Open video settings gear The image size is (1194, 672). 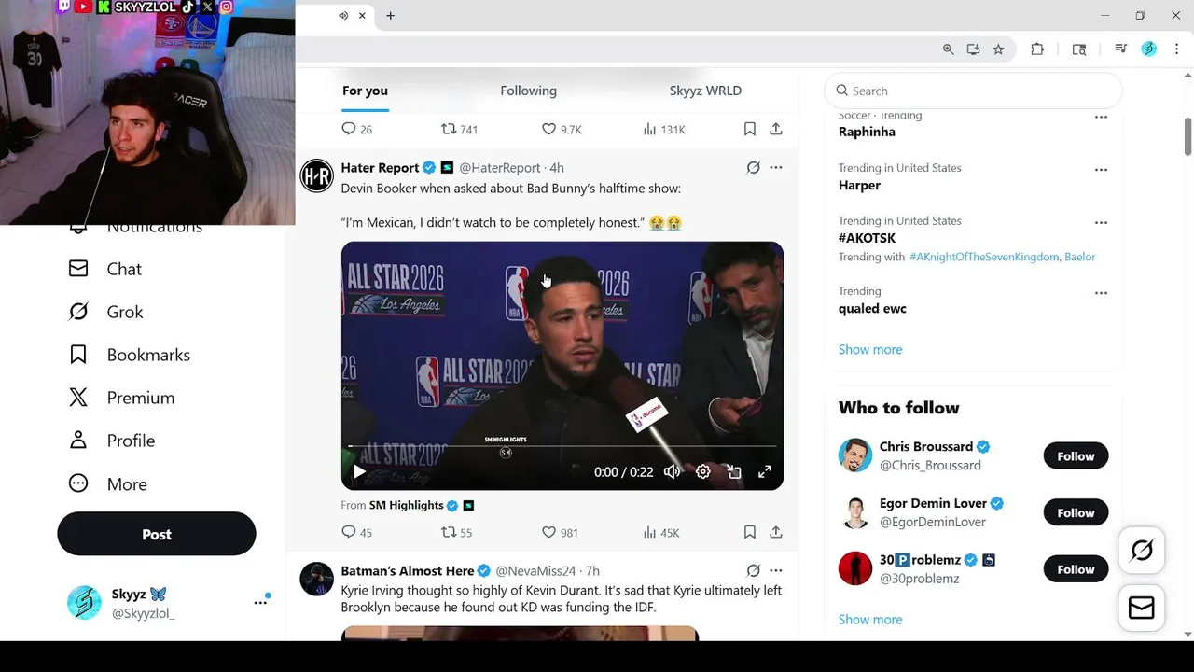703,472
